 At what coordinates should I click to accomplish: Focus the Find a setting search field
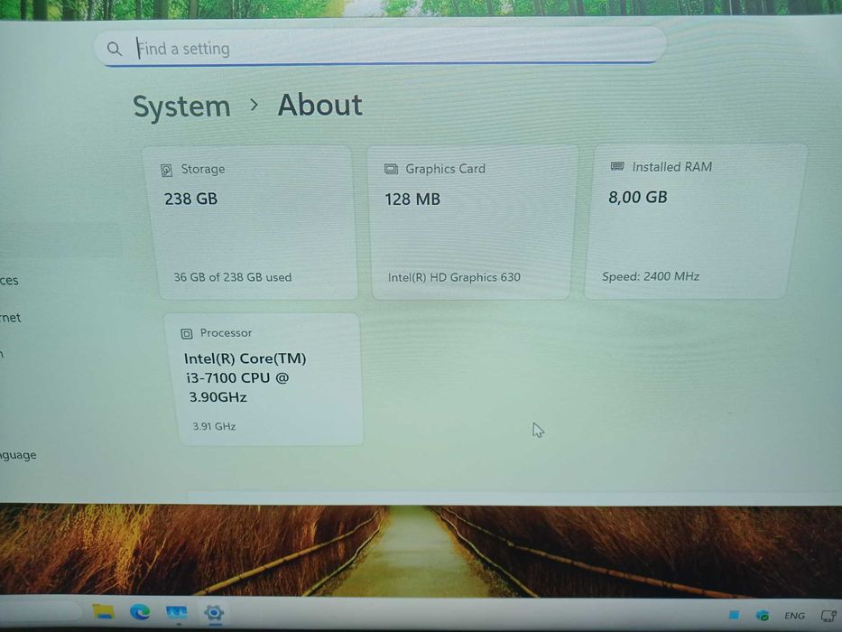tap(380, 47)
